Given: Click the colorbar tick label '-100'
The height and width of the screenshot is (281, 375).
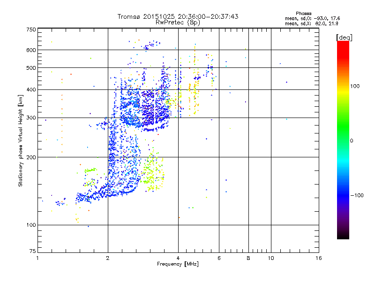Looking at the screenshot, I should point(357,195).
